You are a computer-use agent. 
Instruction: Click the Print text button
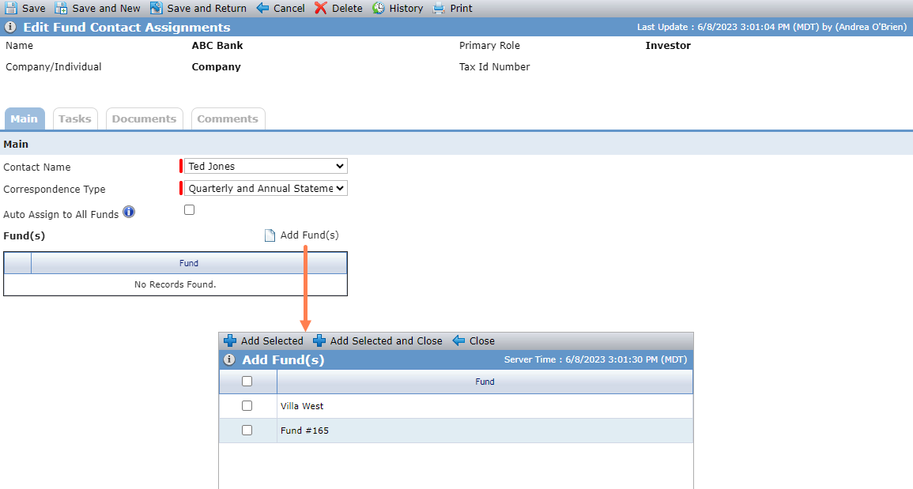point(461,8)
